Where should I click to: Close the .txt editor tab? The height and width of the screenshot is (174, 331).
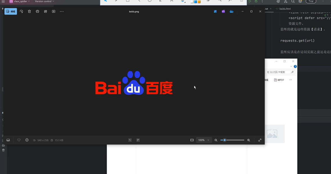pyautogui.click(x=271, y=9)
